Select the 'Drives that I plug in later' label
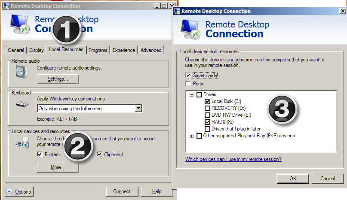The image size is (347, 200). pyautogui.click(x=236, y=129)
